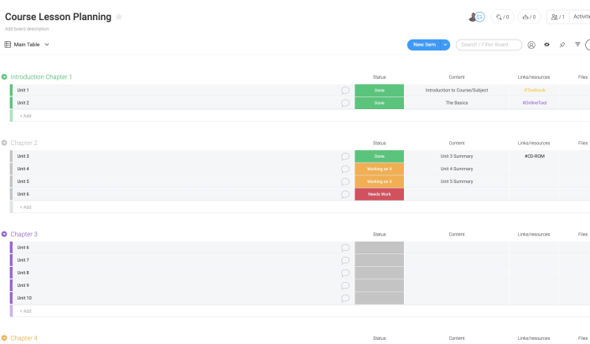Image resolution: width=590 pixels, height=344 pixels.
Task: Click the Chapter 4 group title
Action: click(x=23, y=338)
